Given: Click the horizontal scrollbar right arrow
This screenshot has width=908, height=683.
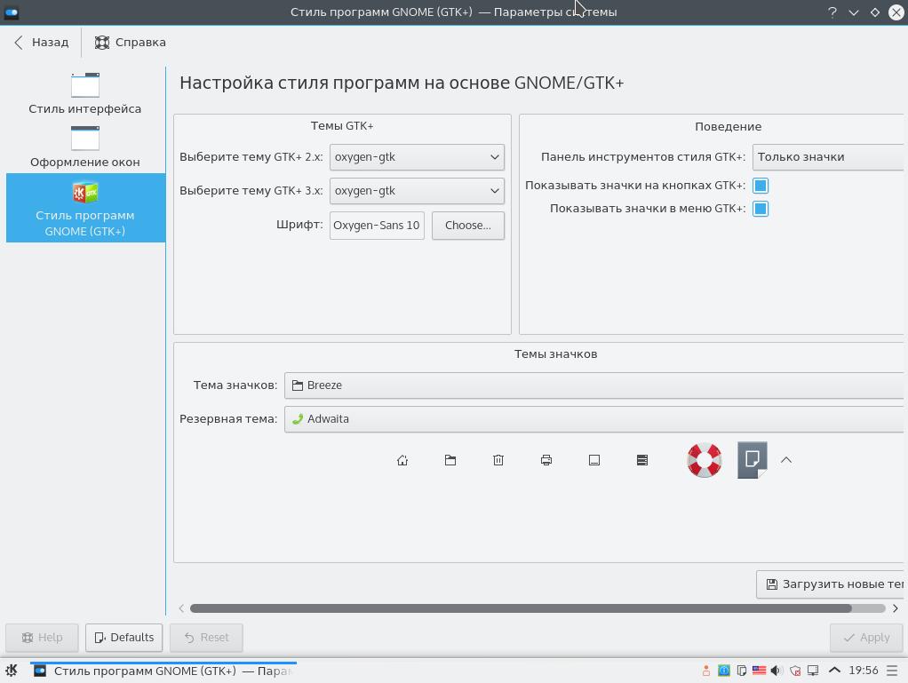Looking at the screenshot, I should click(896, 608).
